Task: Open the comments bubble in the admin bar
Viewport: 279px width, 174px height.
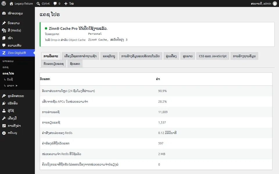Action: (55, 3)
